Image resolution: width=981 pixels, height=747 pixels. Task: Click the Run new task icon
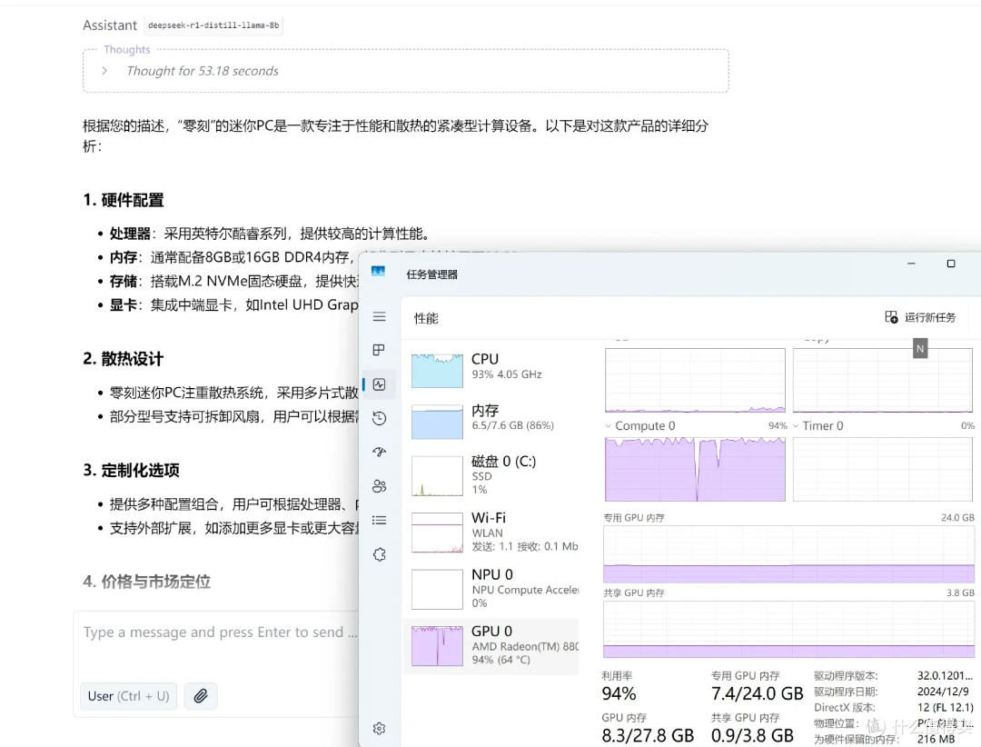(x=892, y=317)
